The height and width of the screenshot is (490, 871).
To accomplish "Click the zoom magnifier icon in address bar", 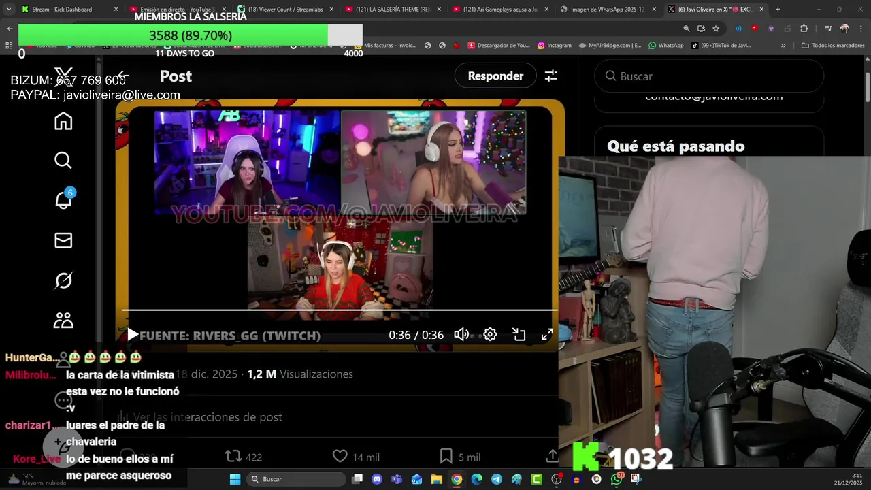I will 687,29.
